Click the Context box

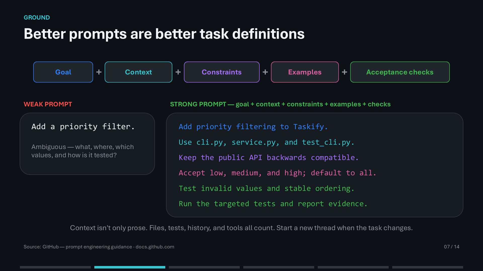click(x=138, y=72)
